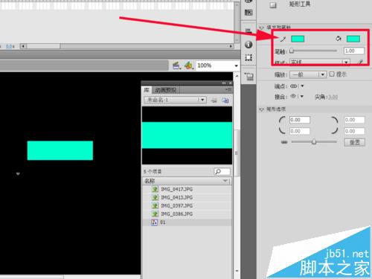Open the fill color swatch
The height and width of the screenshot is (279, 372).
pyautogui.click(x=353, y=39)
